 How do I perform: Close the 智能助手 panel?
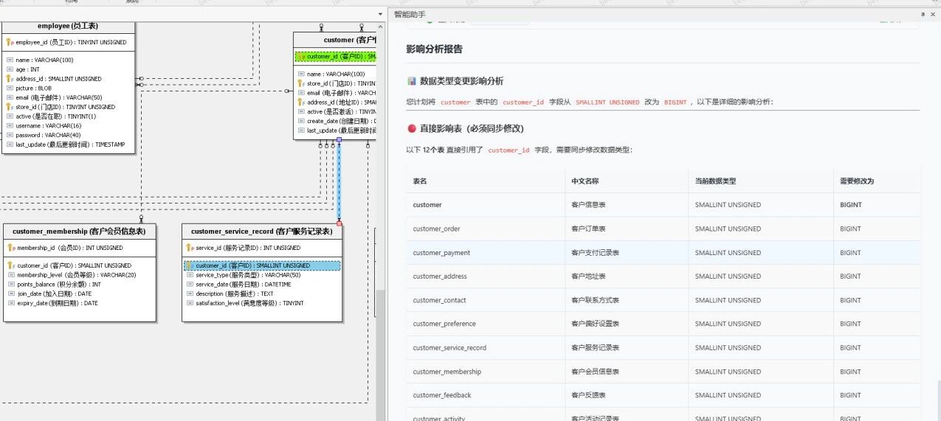934,15
